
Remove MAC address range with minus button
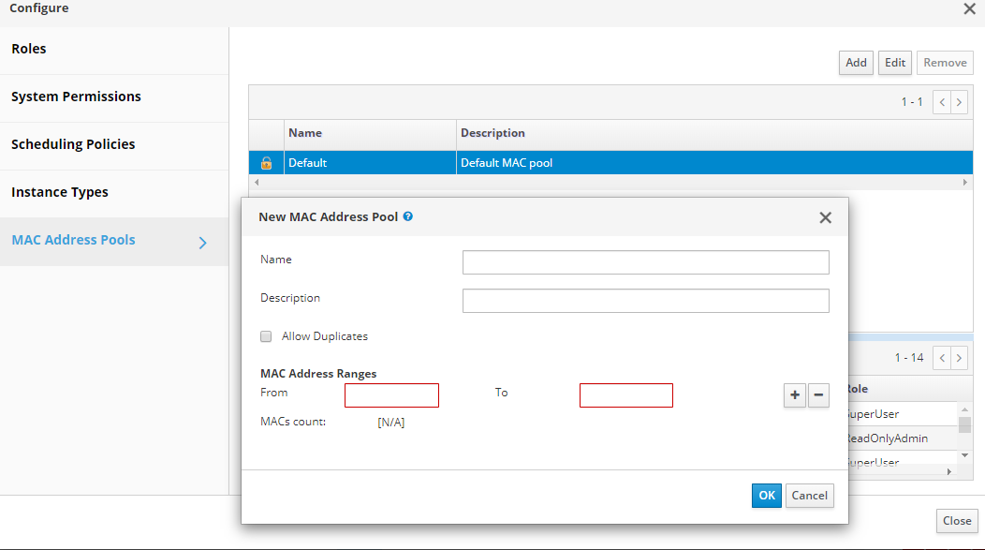pyautogui.click(x=817, y=395)
